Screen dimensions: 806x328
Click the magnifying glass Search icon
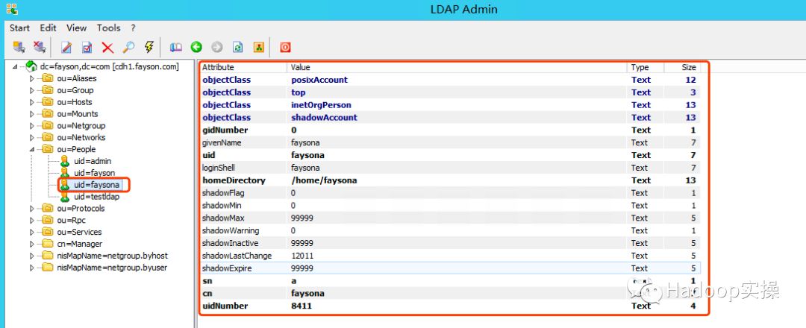click(128, 47)
